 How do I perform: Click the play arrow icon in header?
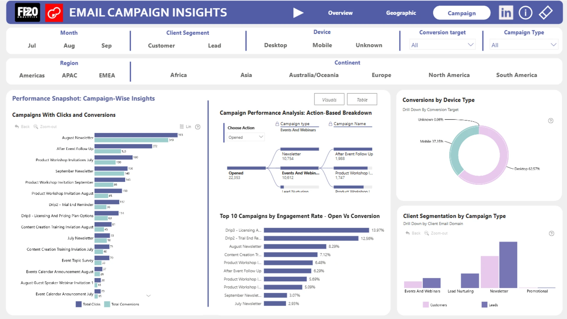tap(298, 13)
